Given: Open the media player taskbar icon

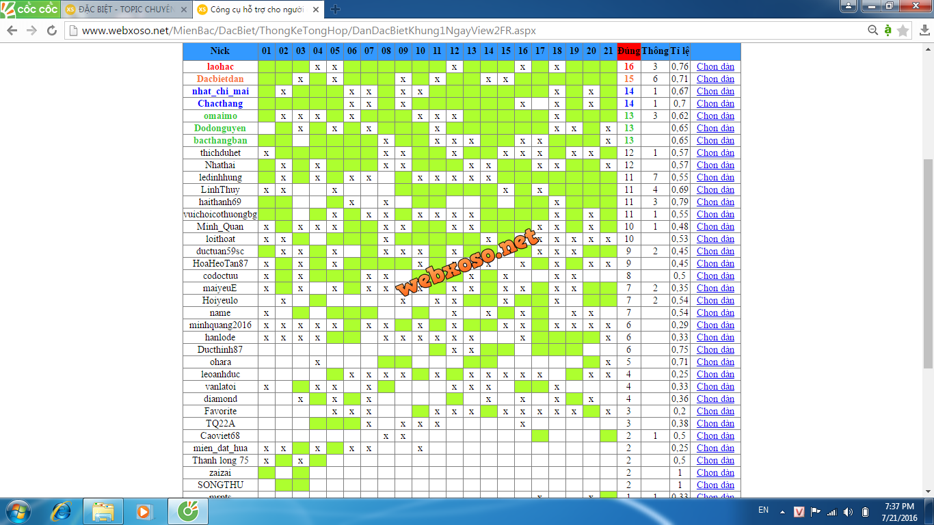Looking at the screenshot, I should [144, 511].
